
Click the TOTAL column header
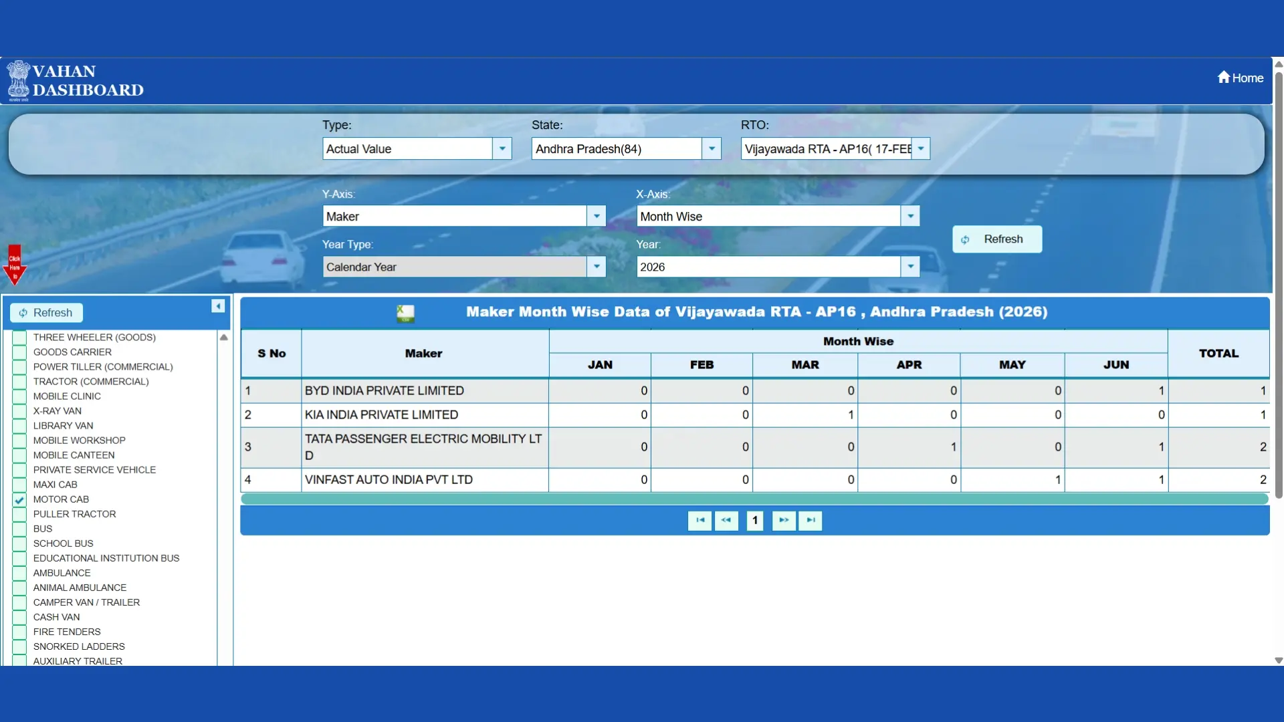pyautogui.click(x=1218, y=353)
